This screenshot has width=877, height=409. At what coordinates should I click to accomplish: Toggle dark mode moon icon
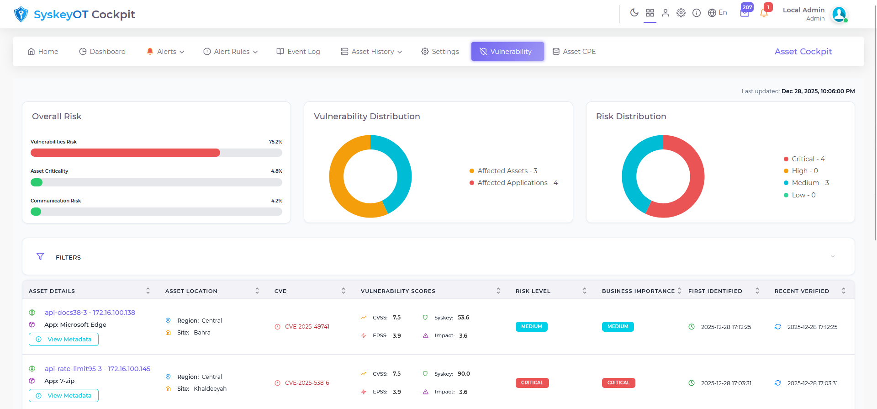pos(634,13)
